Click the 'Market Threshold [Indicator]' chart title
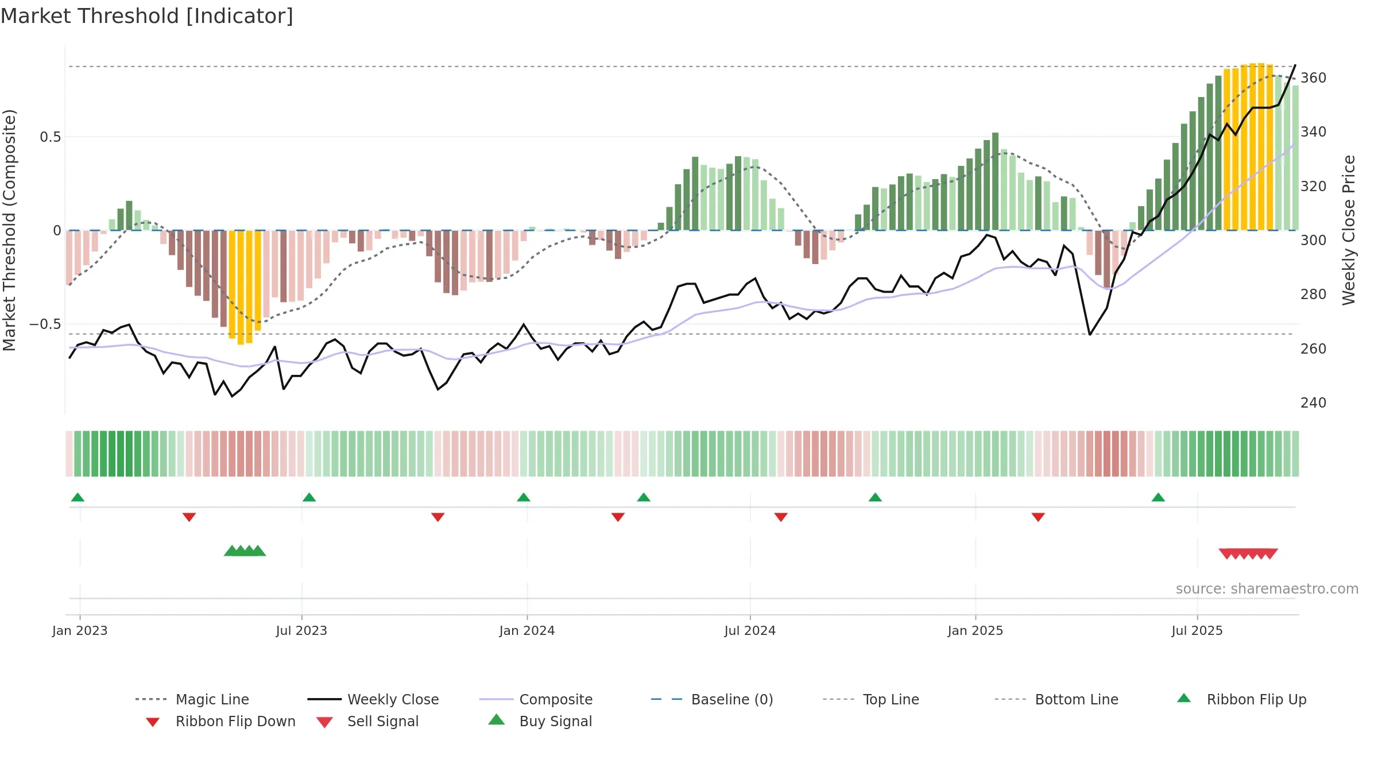The width and height of the screenshot is (1378, 775). [147, 16]
